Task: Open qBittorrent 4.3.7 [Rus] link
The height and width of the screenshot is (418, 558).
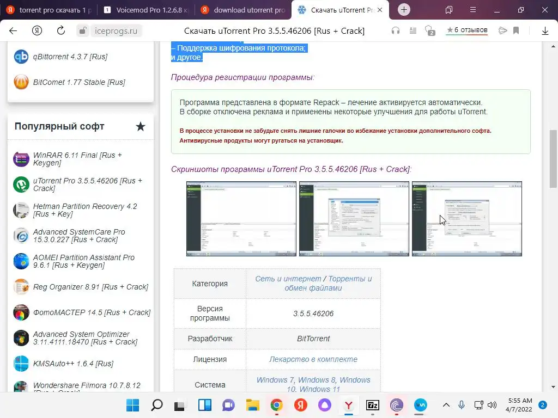Action: 70,57
